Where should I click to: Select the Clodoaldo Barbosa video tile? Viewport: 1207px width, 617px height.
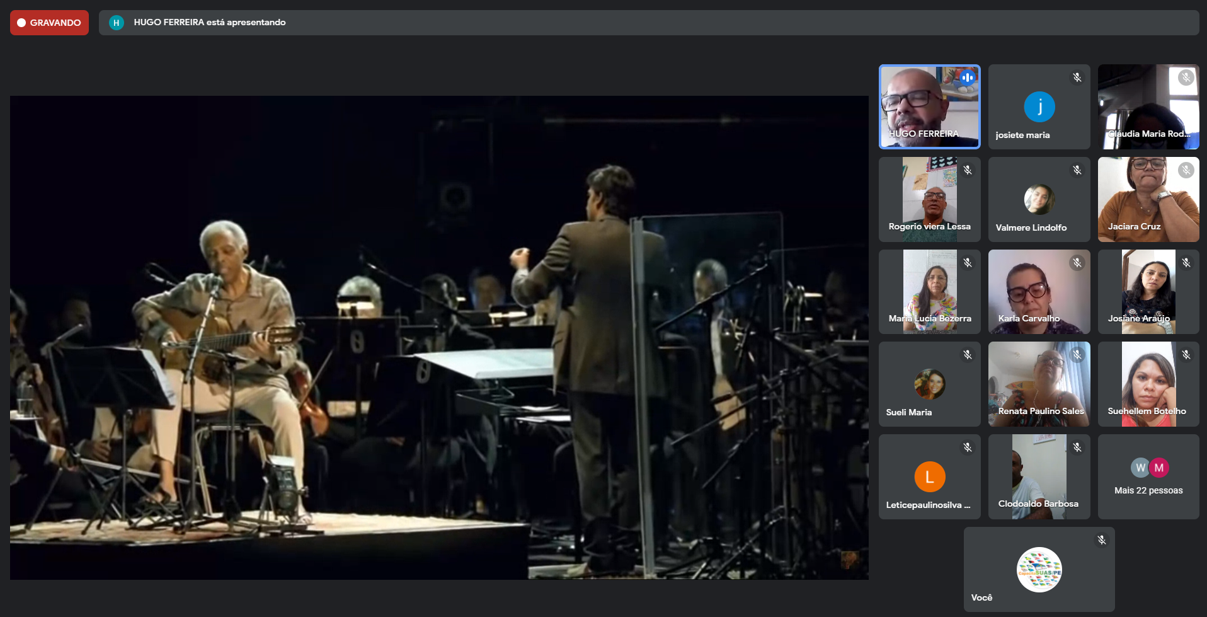[1039, 477]
